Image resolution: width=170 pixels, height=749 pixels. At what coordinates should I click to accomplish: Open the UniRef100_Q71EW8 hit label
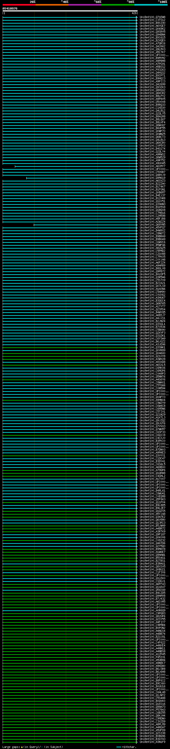152,17
